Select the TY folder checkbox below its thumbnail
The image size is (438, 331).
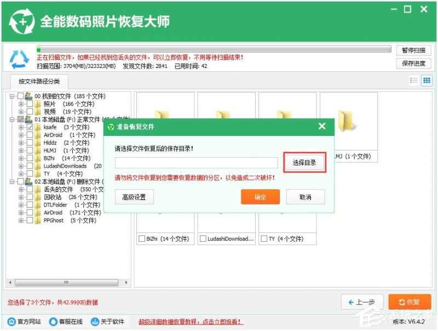coord(265,238)
